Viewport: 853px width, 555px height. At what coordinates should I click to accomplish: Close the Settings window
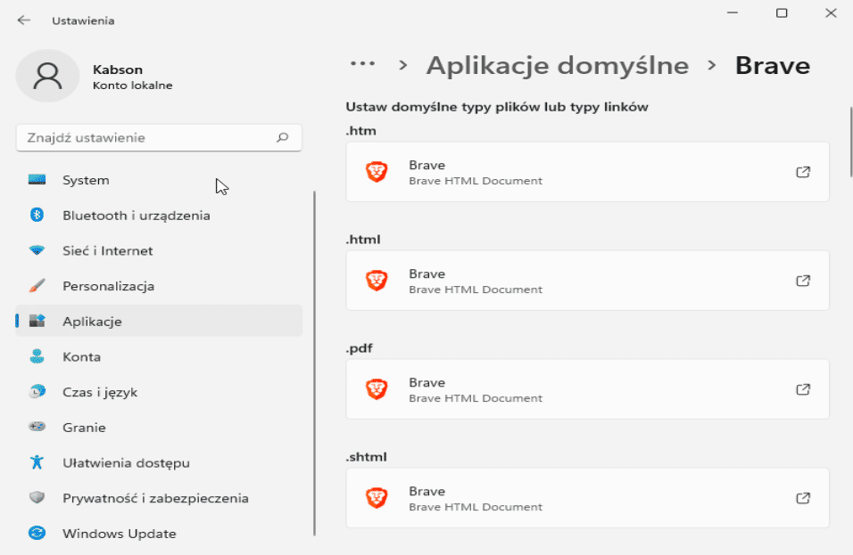tap(830, 13)
